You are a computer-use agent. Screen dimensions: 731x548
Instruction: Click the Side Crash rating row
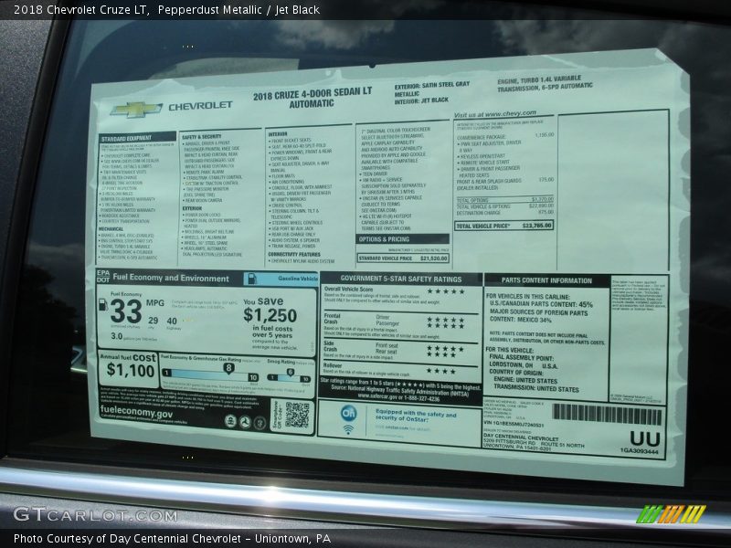coord(401,350)
